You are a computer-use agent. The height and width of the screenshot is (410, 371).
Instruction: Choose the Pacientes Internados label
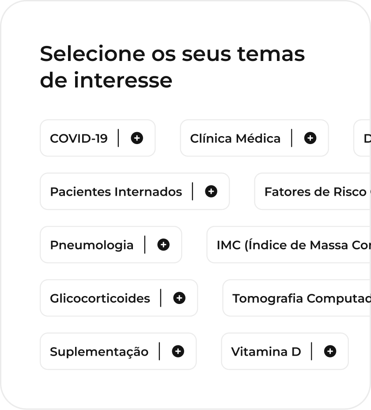tap(116, 192)
